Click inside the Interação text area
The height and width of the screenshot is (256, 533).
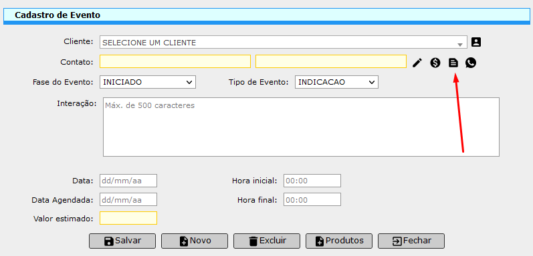(x=301, y=127)
